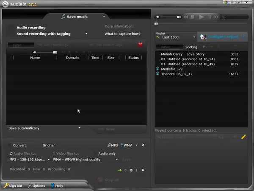The height and width of the screenshot is (191, 254).
Task: Mute the player via speaker icon
Action: [157, 17]
